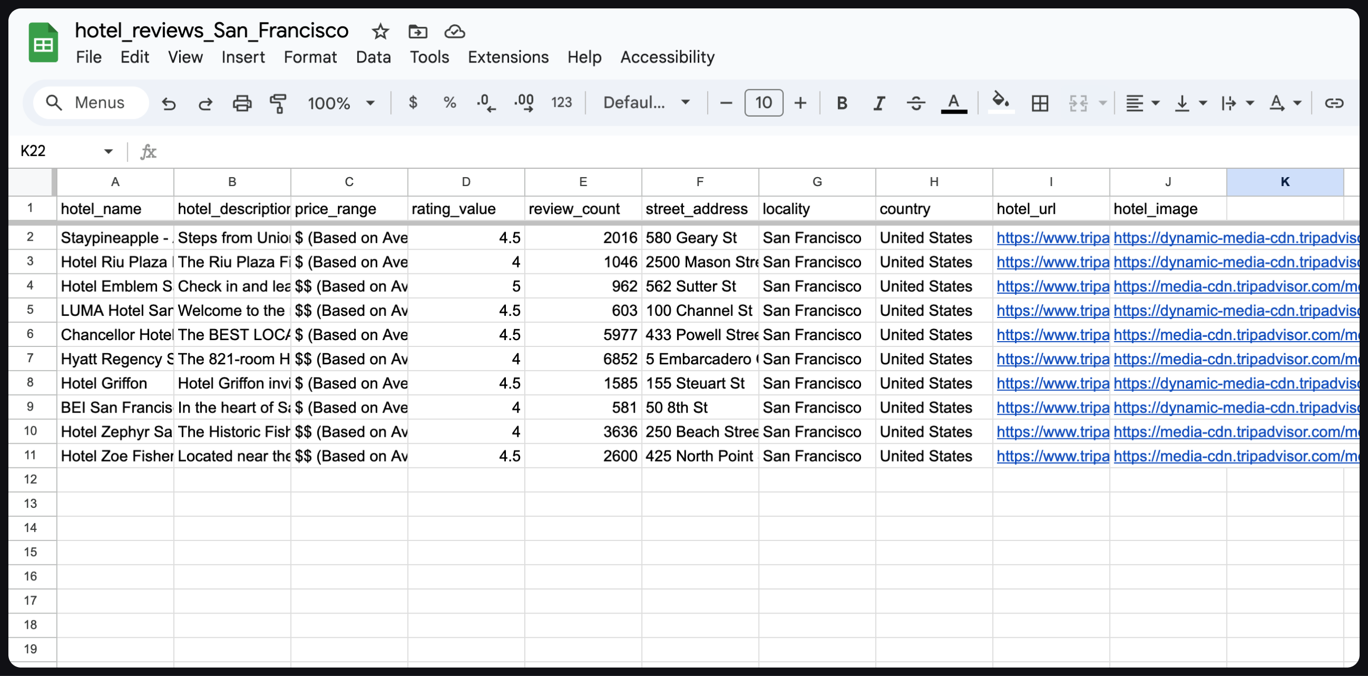Expand merge cells options arrow

click(x=1103, y=103)
